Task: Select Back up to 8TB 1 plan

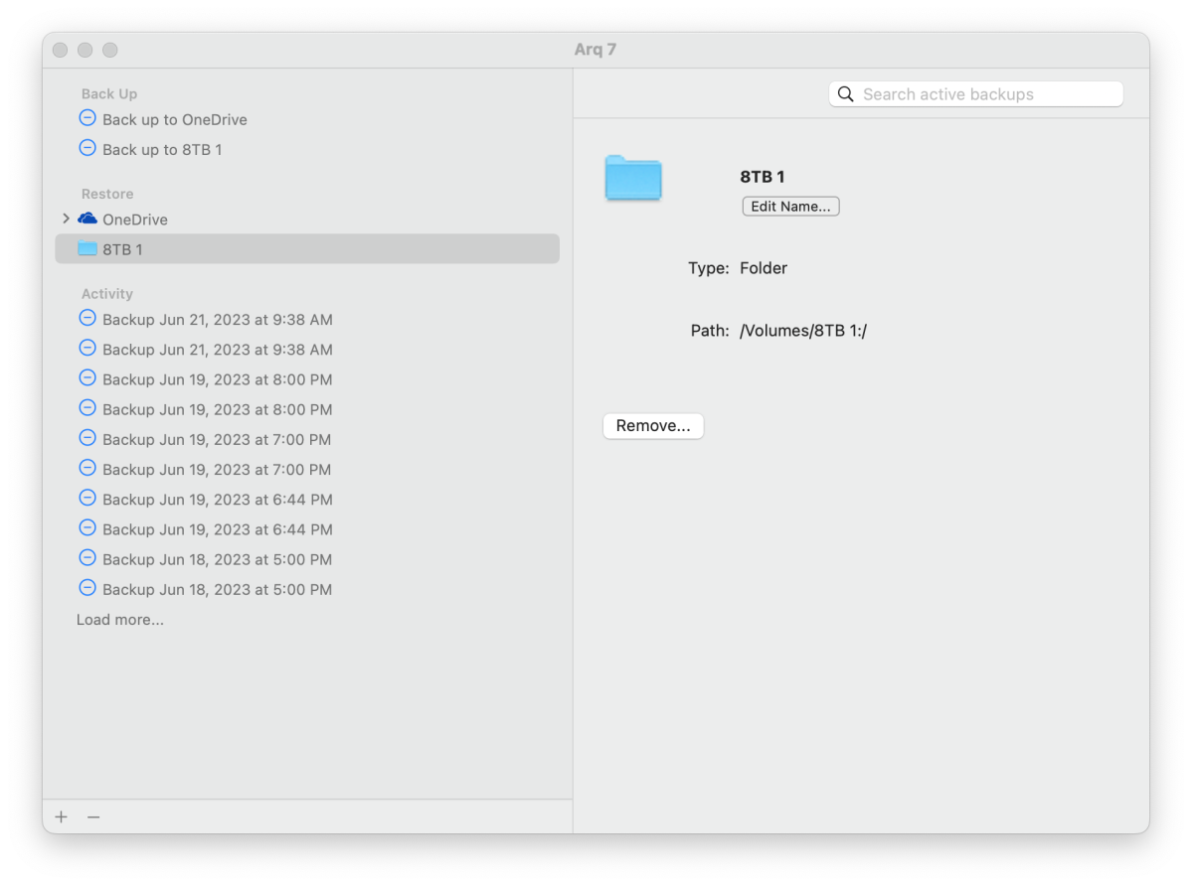Action: click(x=162, y=150)
